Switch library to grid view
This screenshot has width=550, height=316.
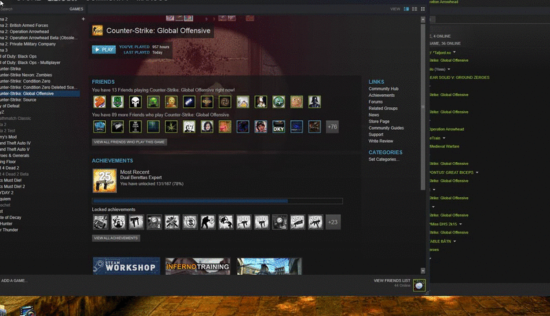pyautogui.click(x=423, y=9)
